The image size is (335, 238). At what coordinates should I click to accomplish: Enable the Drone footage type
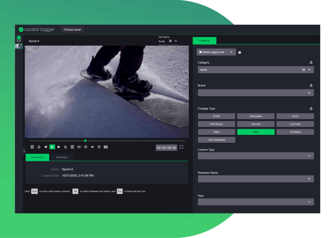pyautogui.click(x=295, y=116)
